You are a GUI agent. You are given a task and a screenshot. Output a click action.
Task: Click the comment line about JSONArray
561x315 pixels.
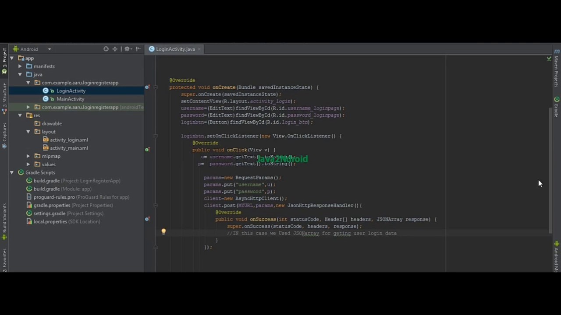click(x=312, y=233)
